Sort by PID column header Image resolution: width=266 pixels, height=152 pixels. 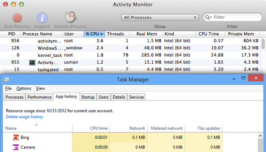click(12, 34)
